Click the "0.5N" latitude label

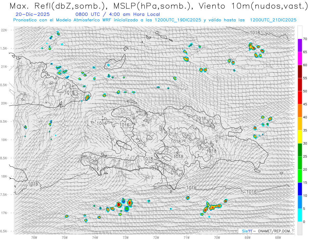(x=4, y=85)
